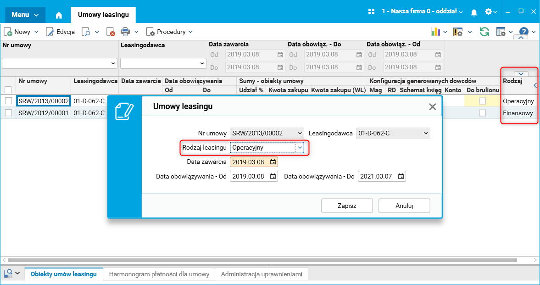Click the bottom-left search panel icon
The height and width of the screenshot is (285, 540).
[x=8, y=273]
